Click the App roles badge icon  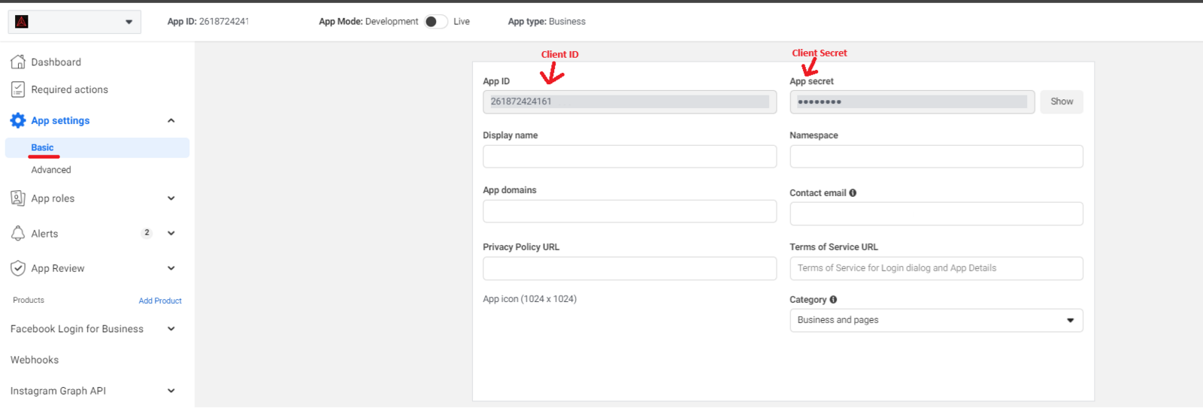18,198
